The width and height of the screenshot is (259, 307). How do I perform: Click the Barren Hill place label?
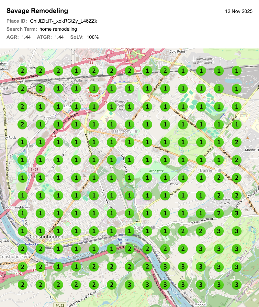[210, 170]
